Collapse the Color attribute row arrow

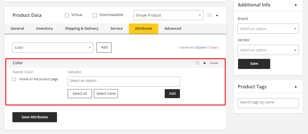pyautogui.click(x=204, y=63)
